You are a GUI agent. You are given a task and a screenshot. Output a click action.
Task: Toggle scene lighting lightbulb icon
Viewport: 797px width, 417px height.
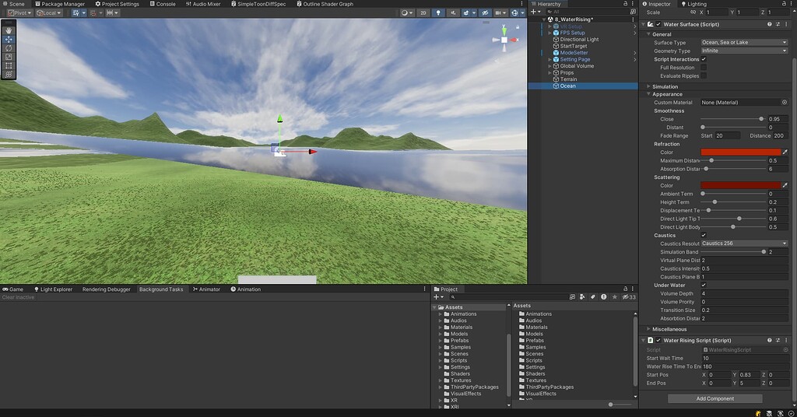[438, 13]
